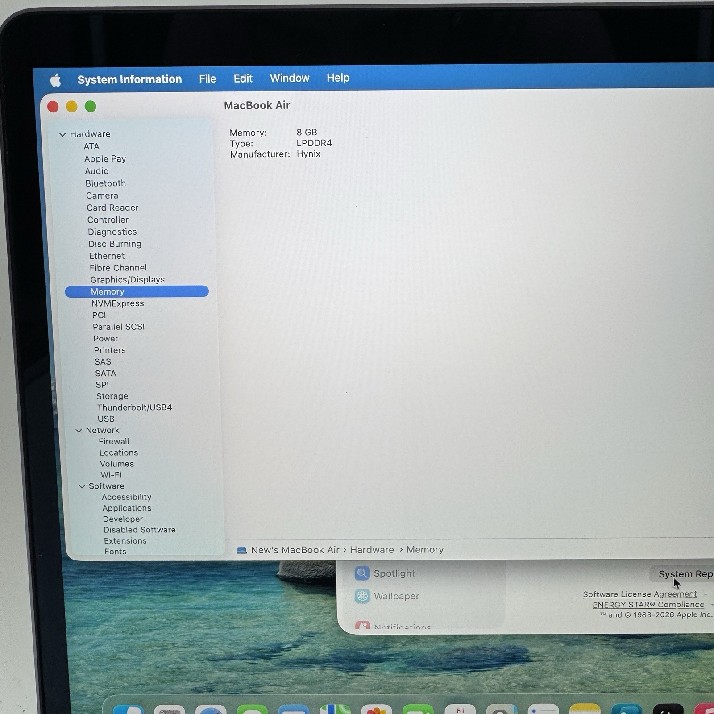This screenshot has height=714, width=714.
Task: Select Printers in the sidebar
Action: (x=110, y=350)
